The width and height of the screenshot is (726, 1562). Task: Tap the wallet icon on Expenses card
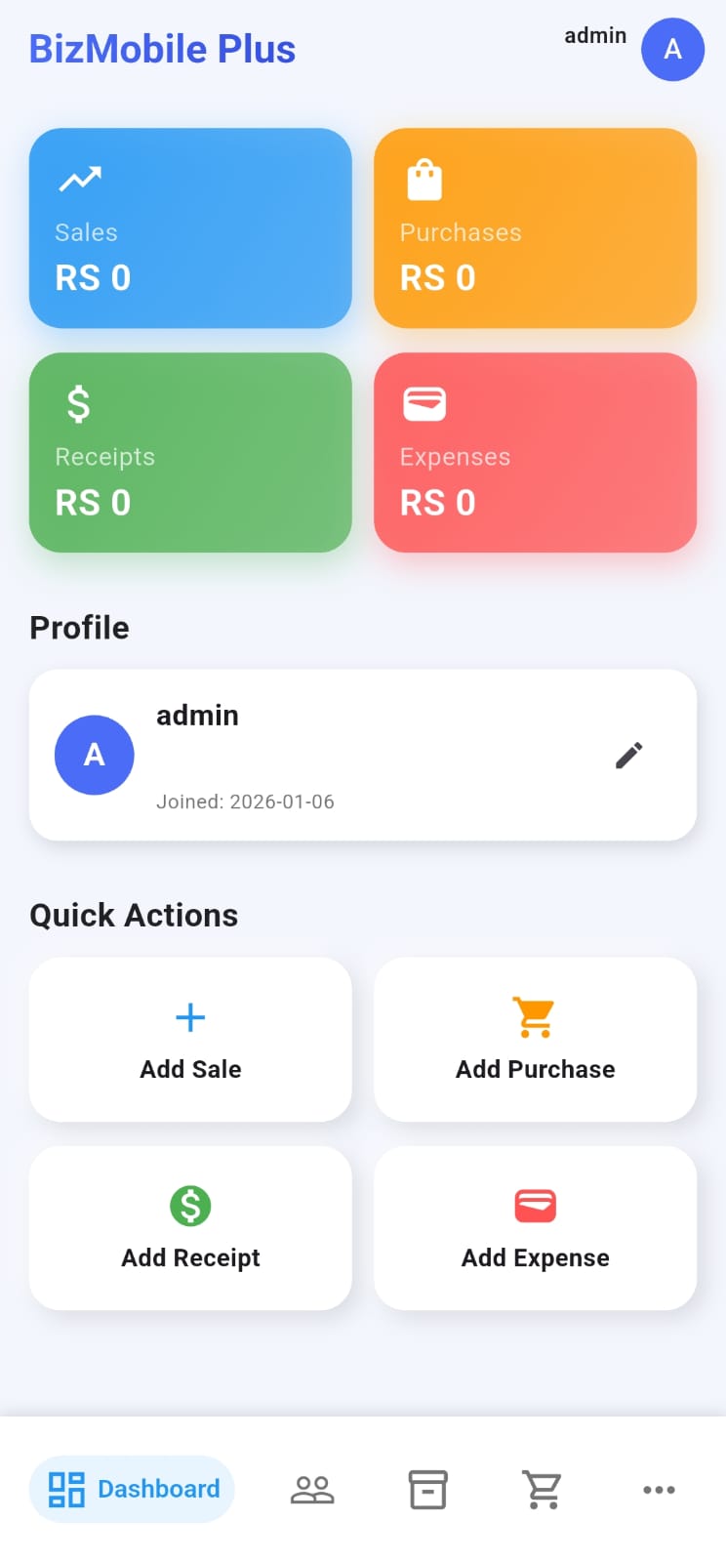[424, 404]
